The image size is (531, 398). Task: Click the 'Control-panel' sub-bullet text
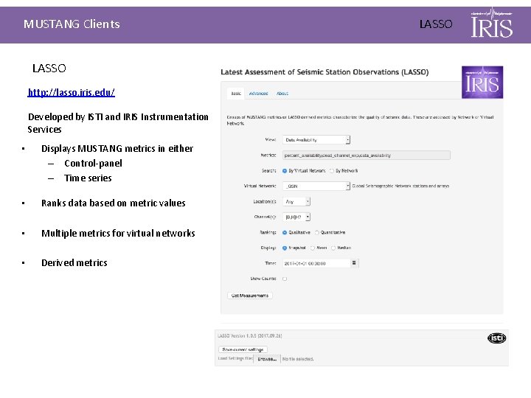93,164
